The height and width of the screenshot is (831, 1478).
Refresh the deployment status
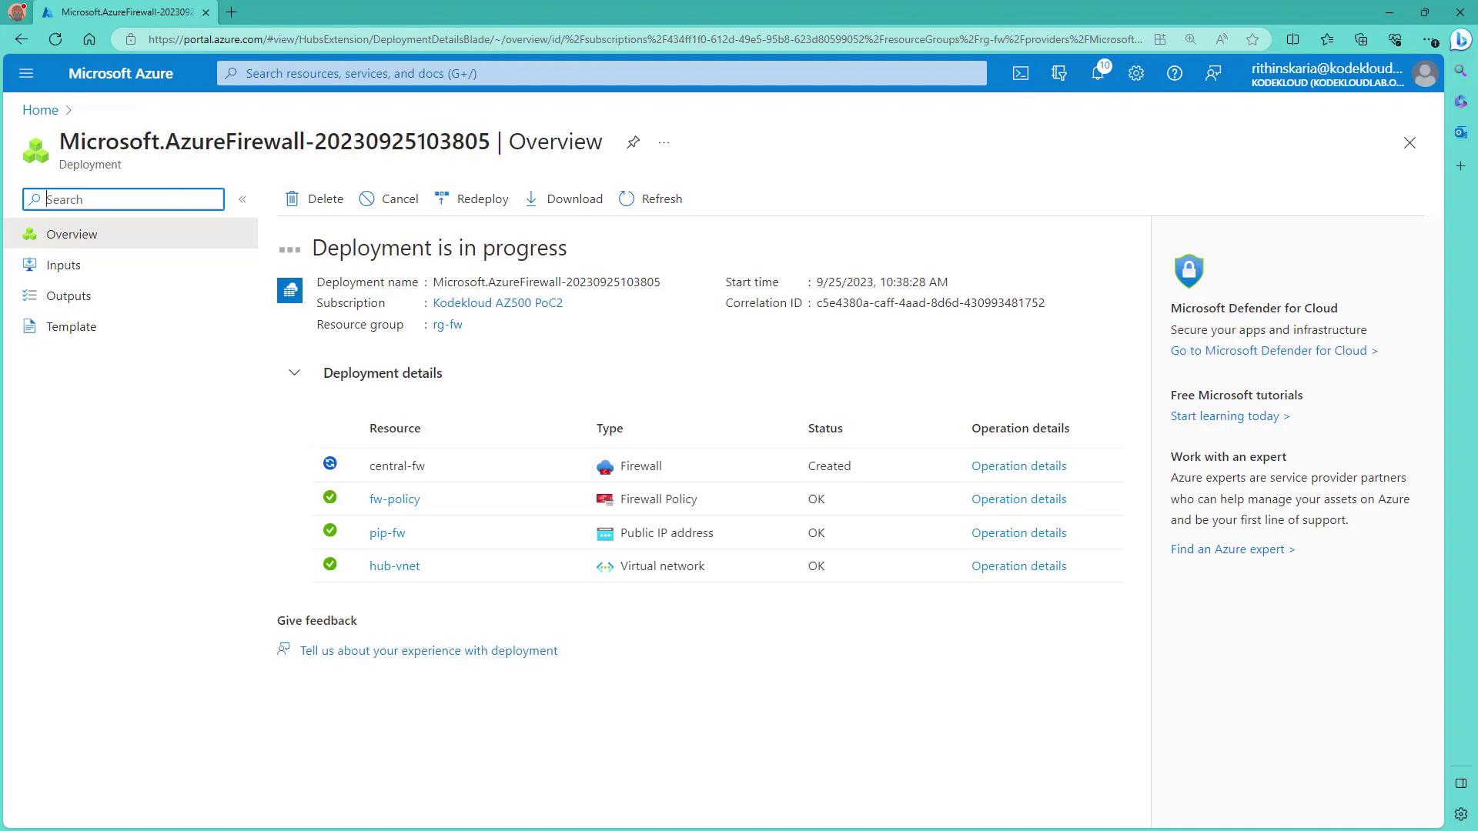tap(650, 199)
